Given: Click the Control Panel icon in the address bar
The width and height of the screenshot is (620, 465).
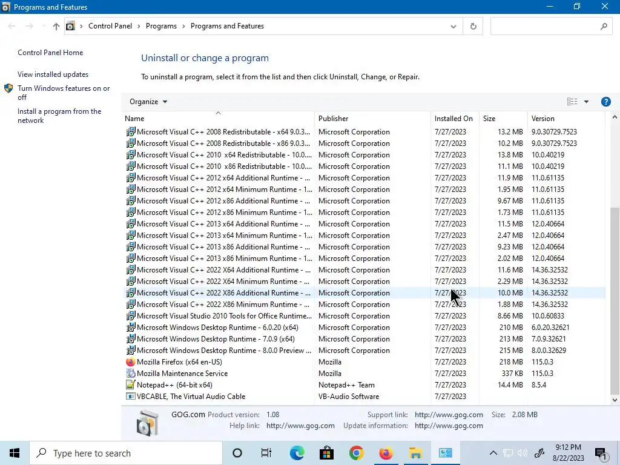Looking at the screenshot, I should [70, 26].
